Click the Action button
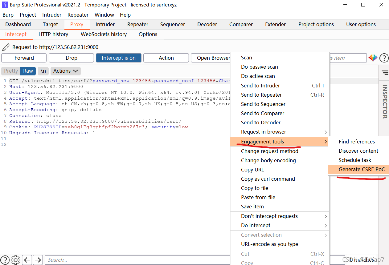The height and width of the screenshot is (265, 389). (166, 58)
